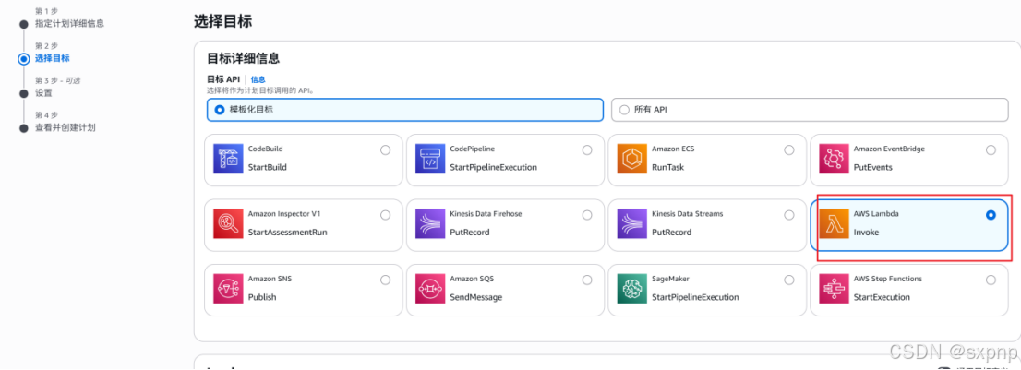Click the AWS Lambda icon
The height and width of the screenshot is (370, 1021).
click(834, 223)
